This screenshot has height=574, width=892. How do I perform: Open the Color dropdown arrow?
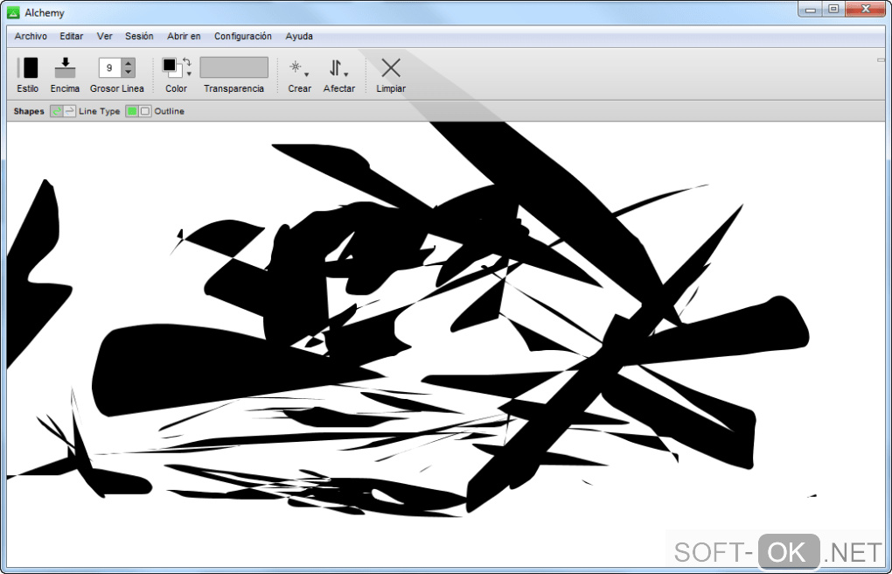click(189, 74)
